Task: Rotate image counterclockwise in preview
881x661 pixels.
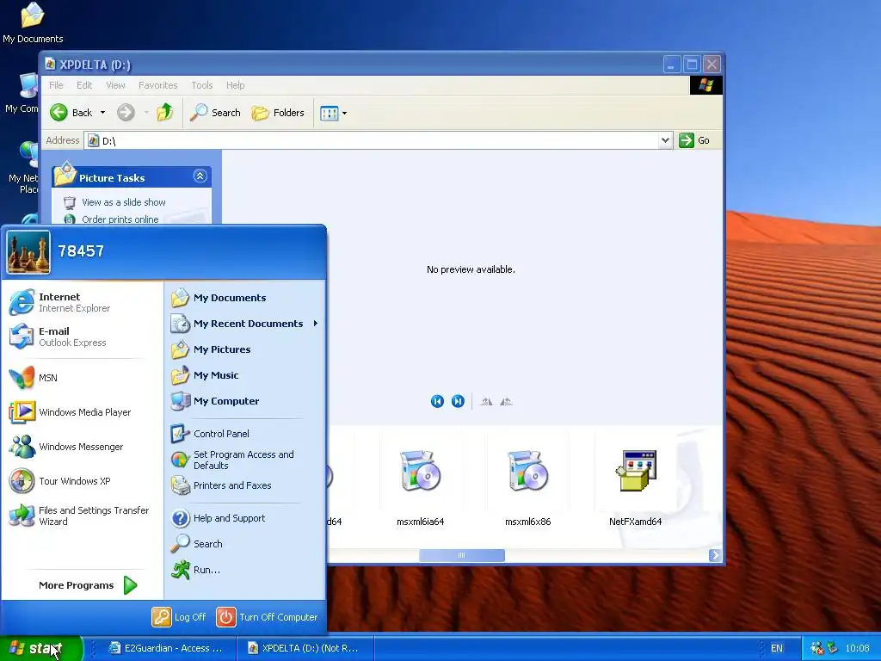Action: point(506,401)
